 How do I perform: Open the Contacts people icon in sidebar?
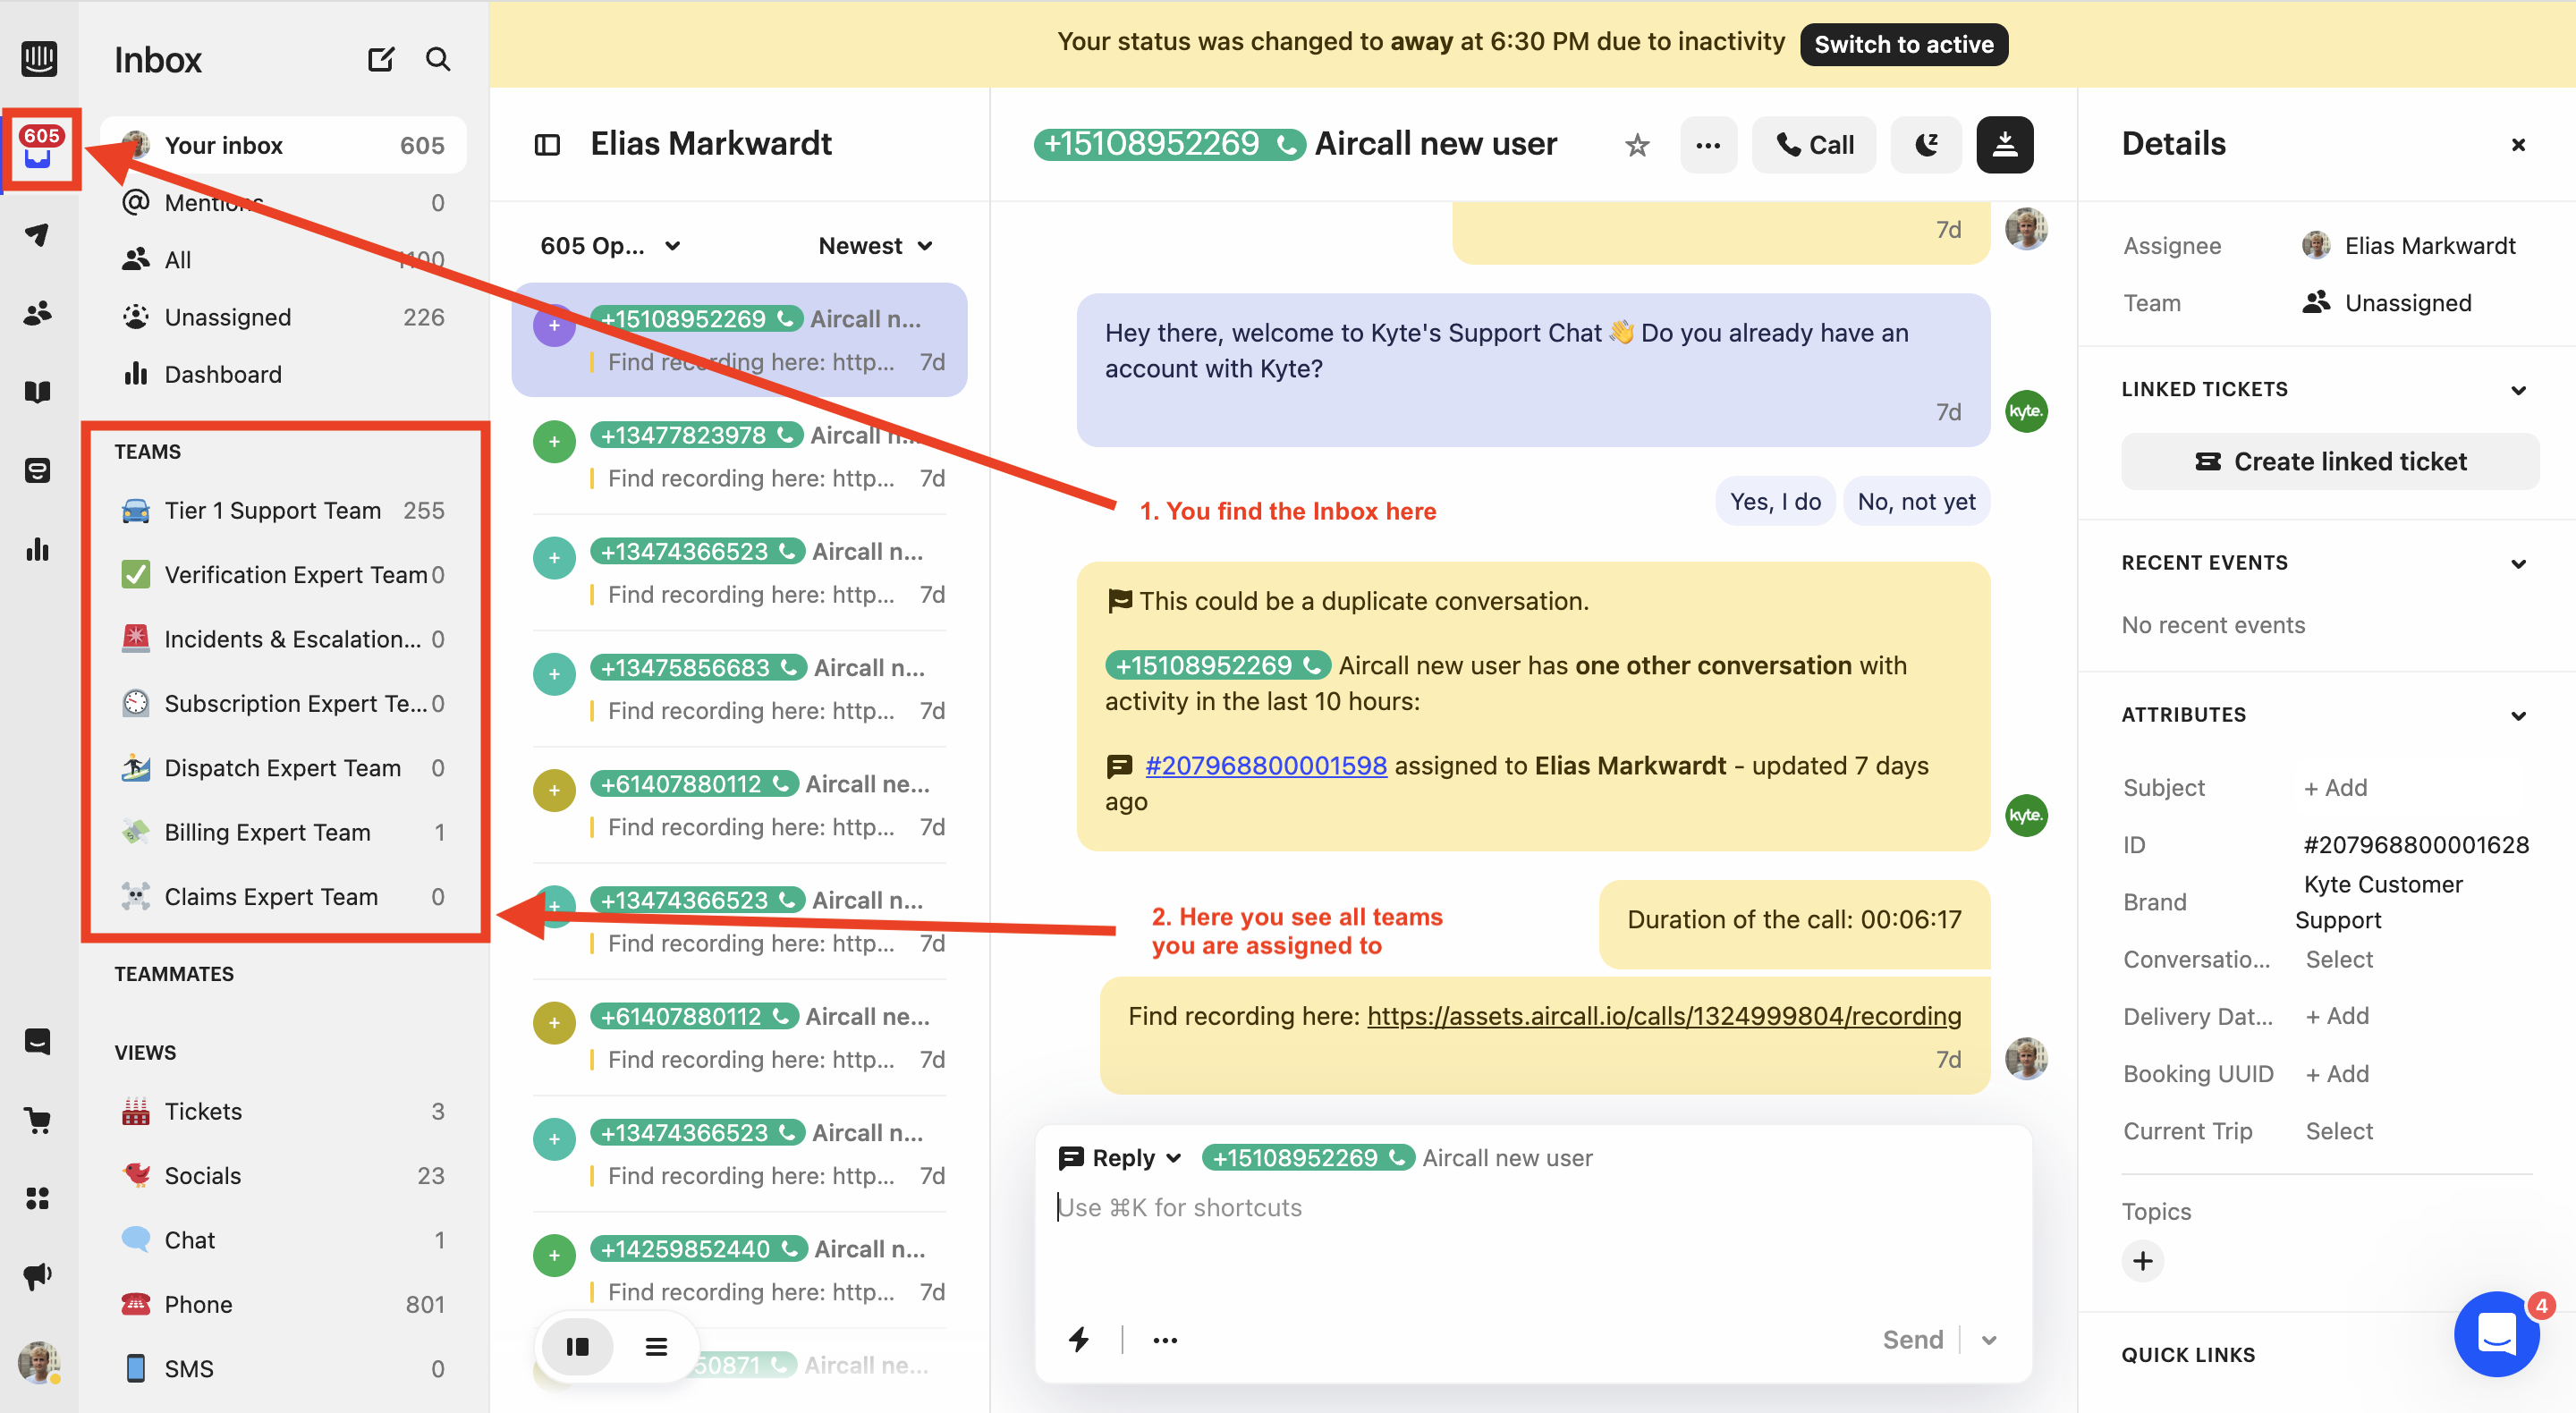[x=38, y=313]
